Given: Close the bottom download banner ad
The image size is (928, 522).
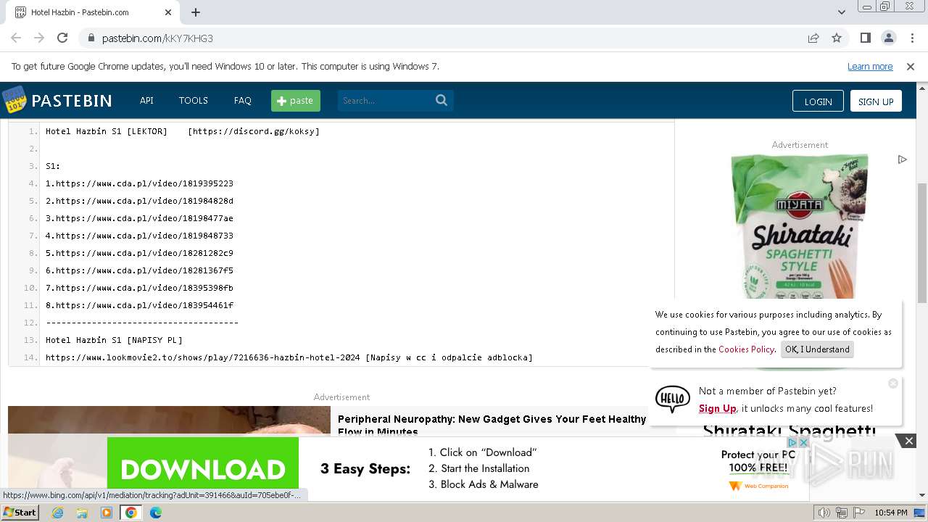Looking at the screenshot, I should click(x=908, y=440).
